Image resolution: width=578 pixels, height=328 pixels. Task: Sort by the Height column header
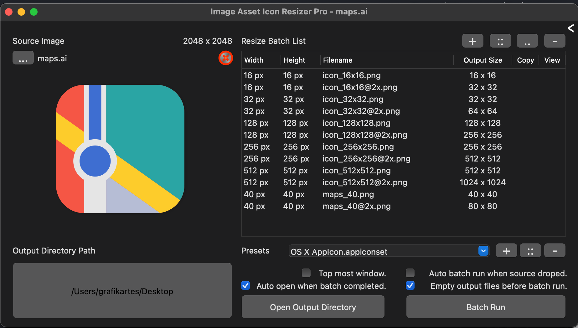300,60
